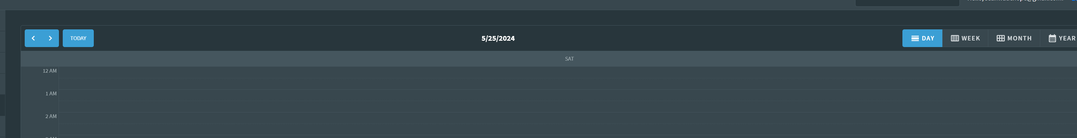Switch to the WEEK tab label
Image resolution: width=1077 pixels, height=138 pixels.
[x=971, y=38]
